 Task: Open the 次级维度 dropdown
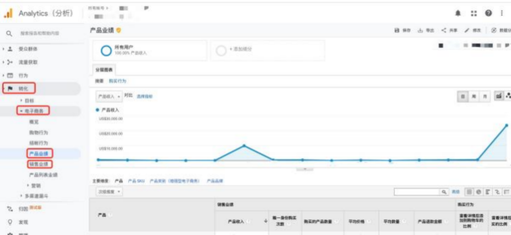click(x=109, y=191)
